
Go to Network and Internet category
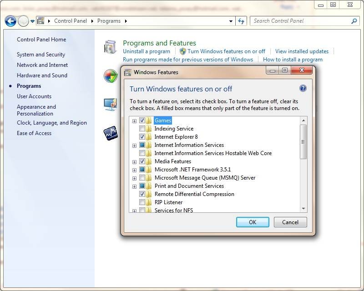42,65
